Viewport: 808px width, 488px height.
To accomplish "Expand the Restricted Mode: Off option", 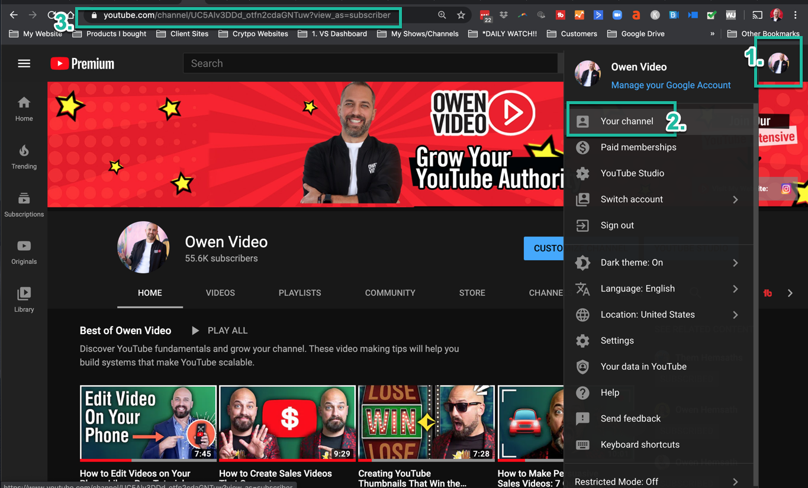I will [735, 482].
